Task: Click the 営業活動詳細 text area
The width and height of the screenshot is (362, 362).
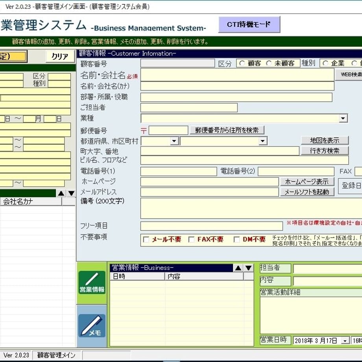Action: click(x=311, y=316)
